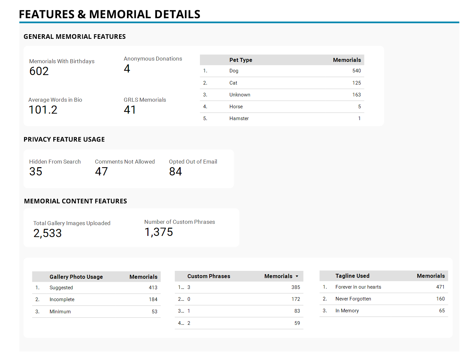Image resolution: width=476 pixels, height=363 pixels.
Task: Sort by Memorials header in Pet Type table
Action: pyautogui.click(x=346, y=60)
